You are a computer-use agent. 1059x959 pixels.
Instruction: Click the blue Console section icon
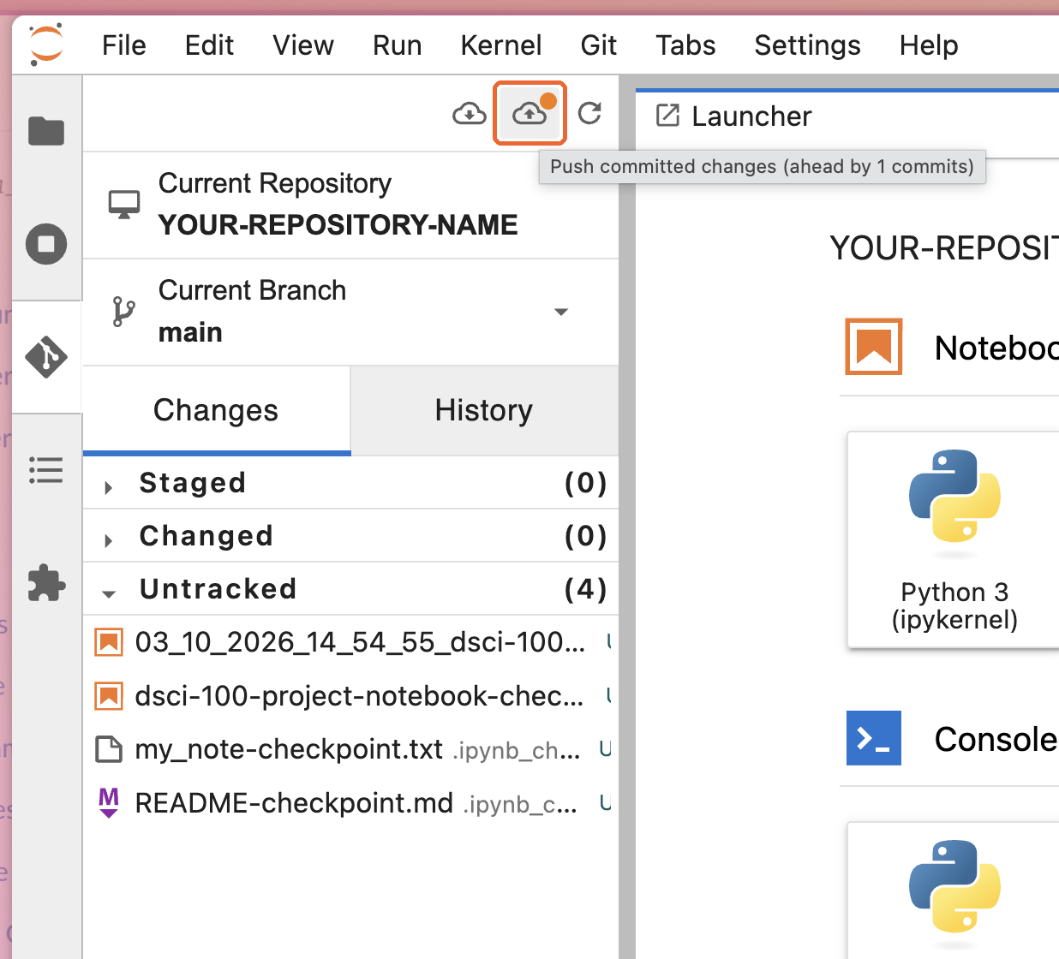874,737
